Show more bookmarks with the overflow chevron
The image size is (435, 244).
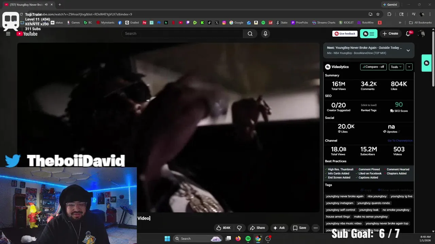point(400,23)
